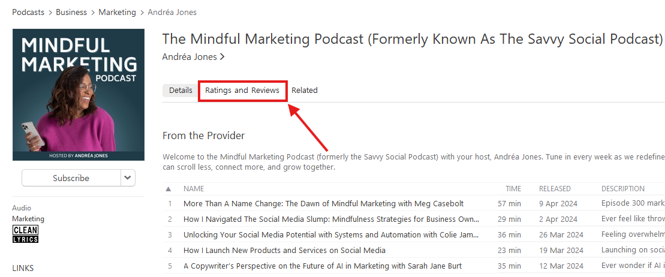Click the Mindful Marketing podcast cover artwork
The image size is (665, 277).
(x=79, y=95)
